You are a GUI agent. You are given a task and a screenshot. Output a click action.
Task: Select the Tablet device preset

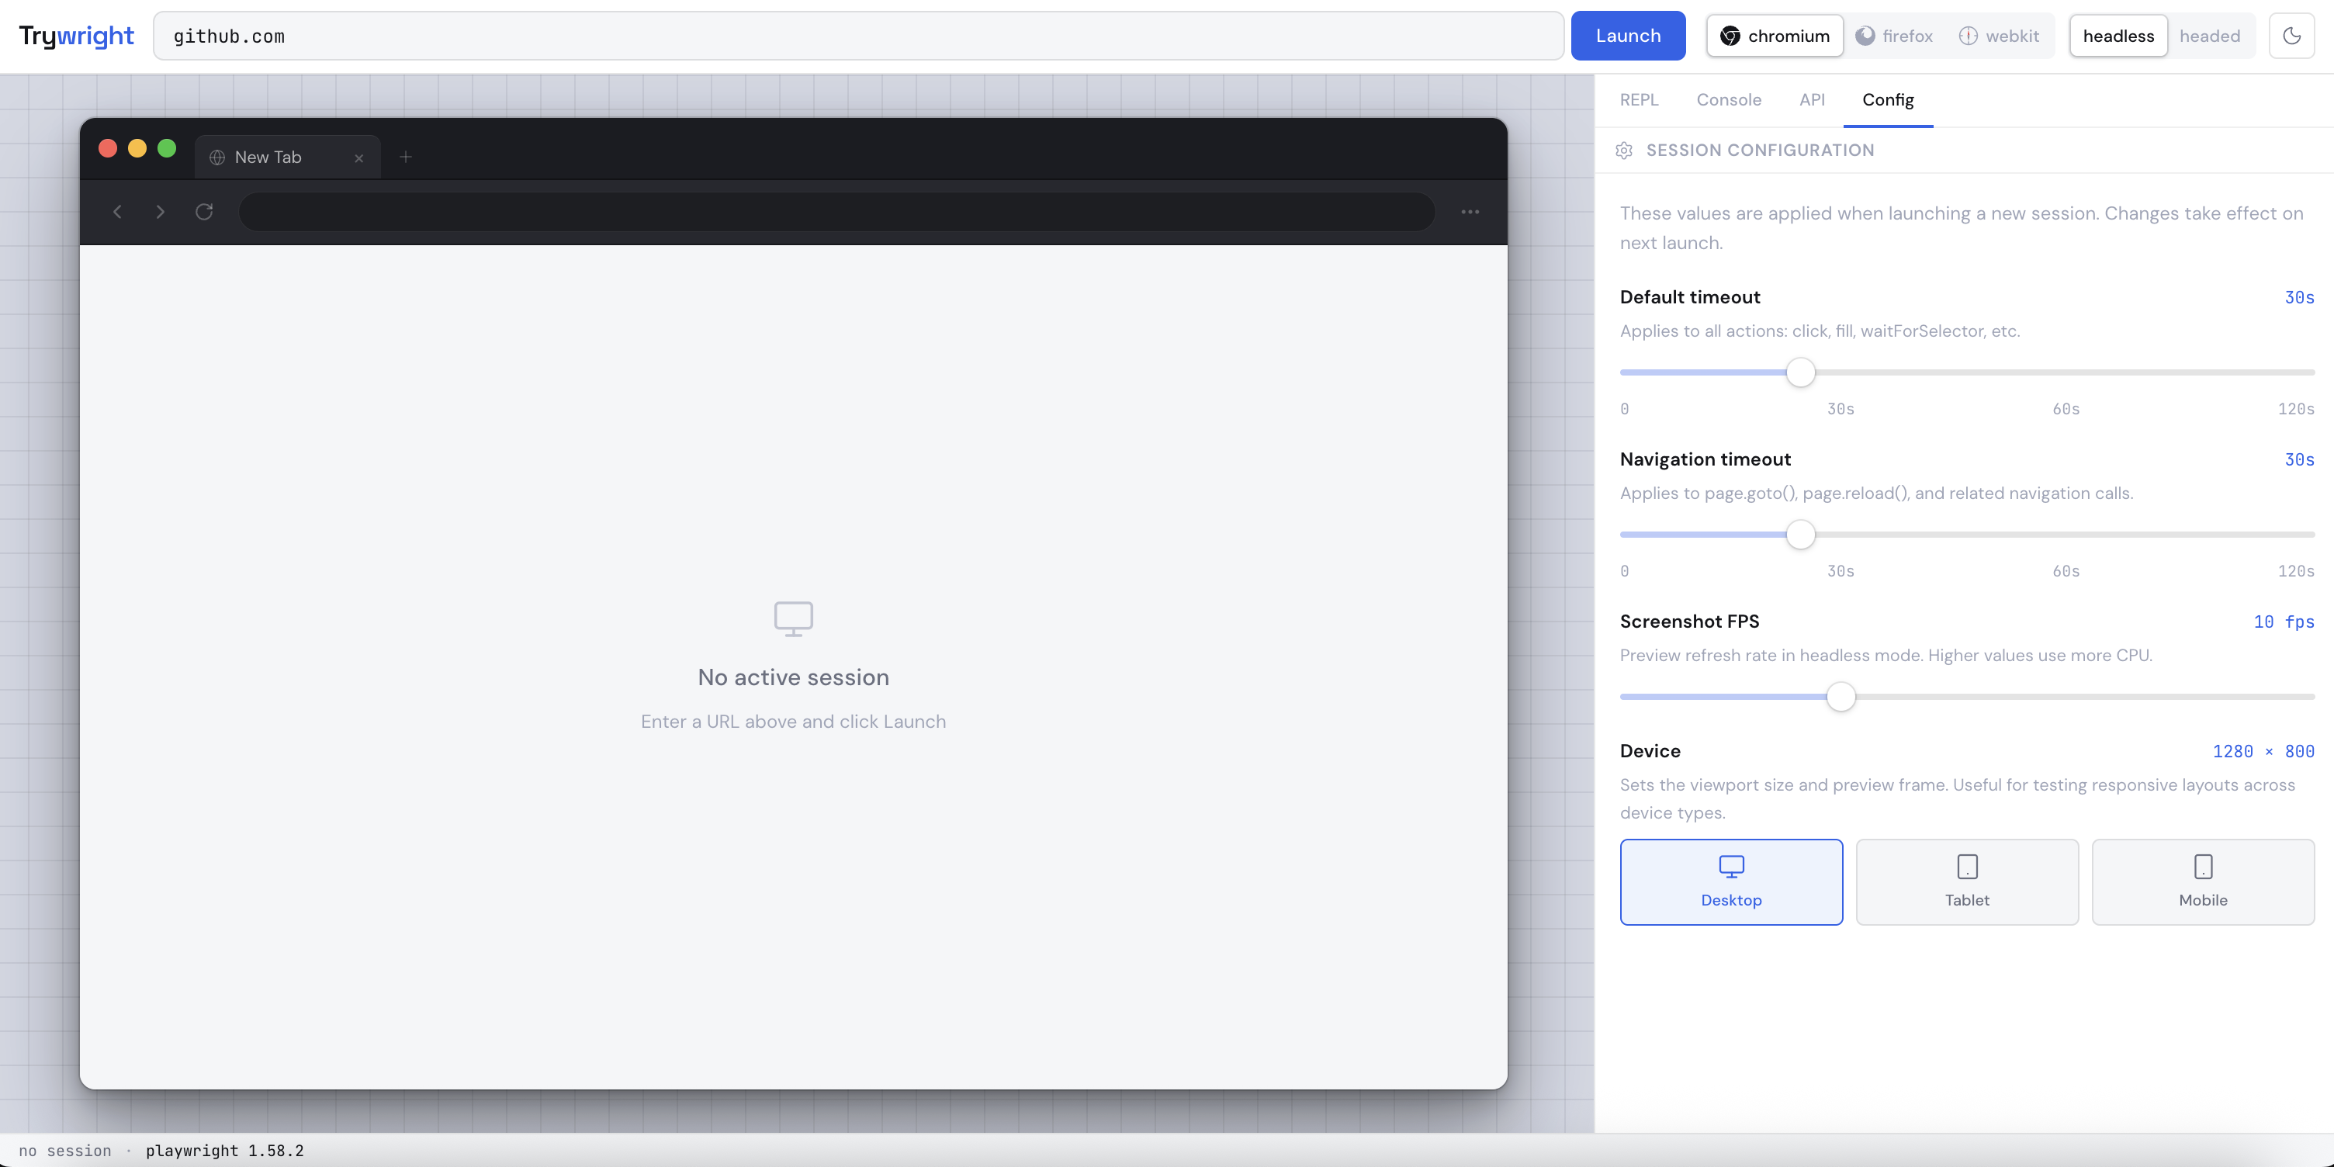pyautogui.click(x=1966, y=881)
